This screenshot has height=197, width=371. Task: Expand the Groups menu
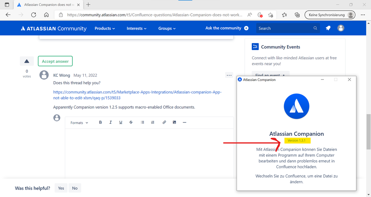click(x=167, y=28)
